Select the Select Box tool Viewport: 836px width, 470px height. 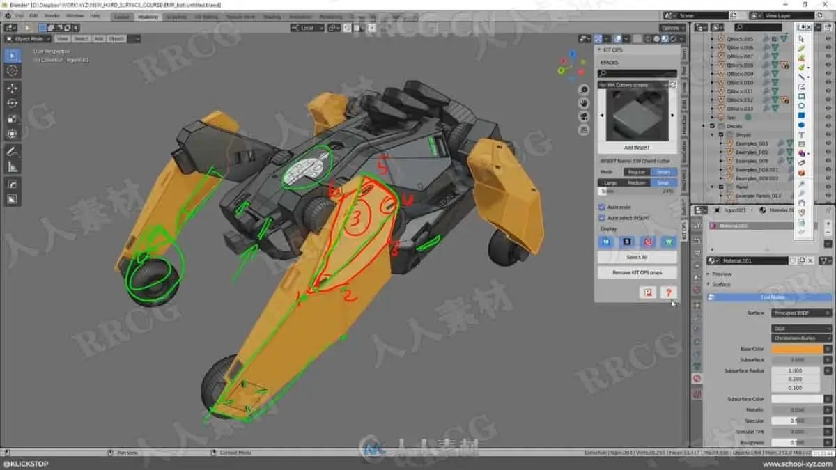13,56
